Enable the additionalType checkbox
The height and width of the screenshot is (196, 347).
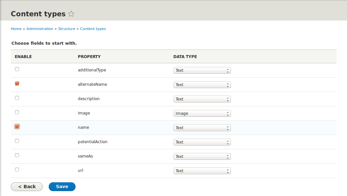click(x=17, y=69)
